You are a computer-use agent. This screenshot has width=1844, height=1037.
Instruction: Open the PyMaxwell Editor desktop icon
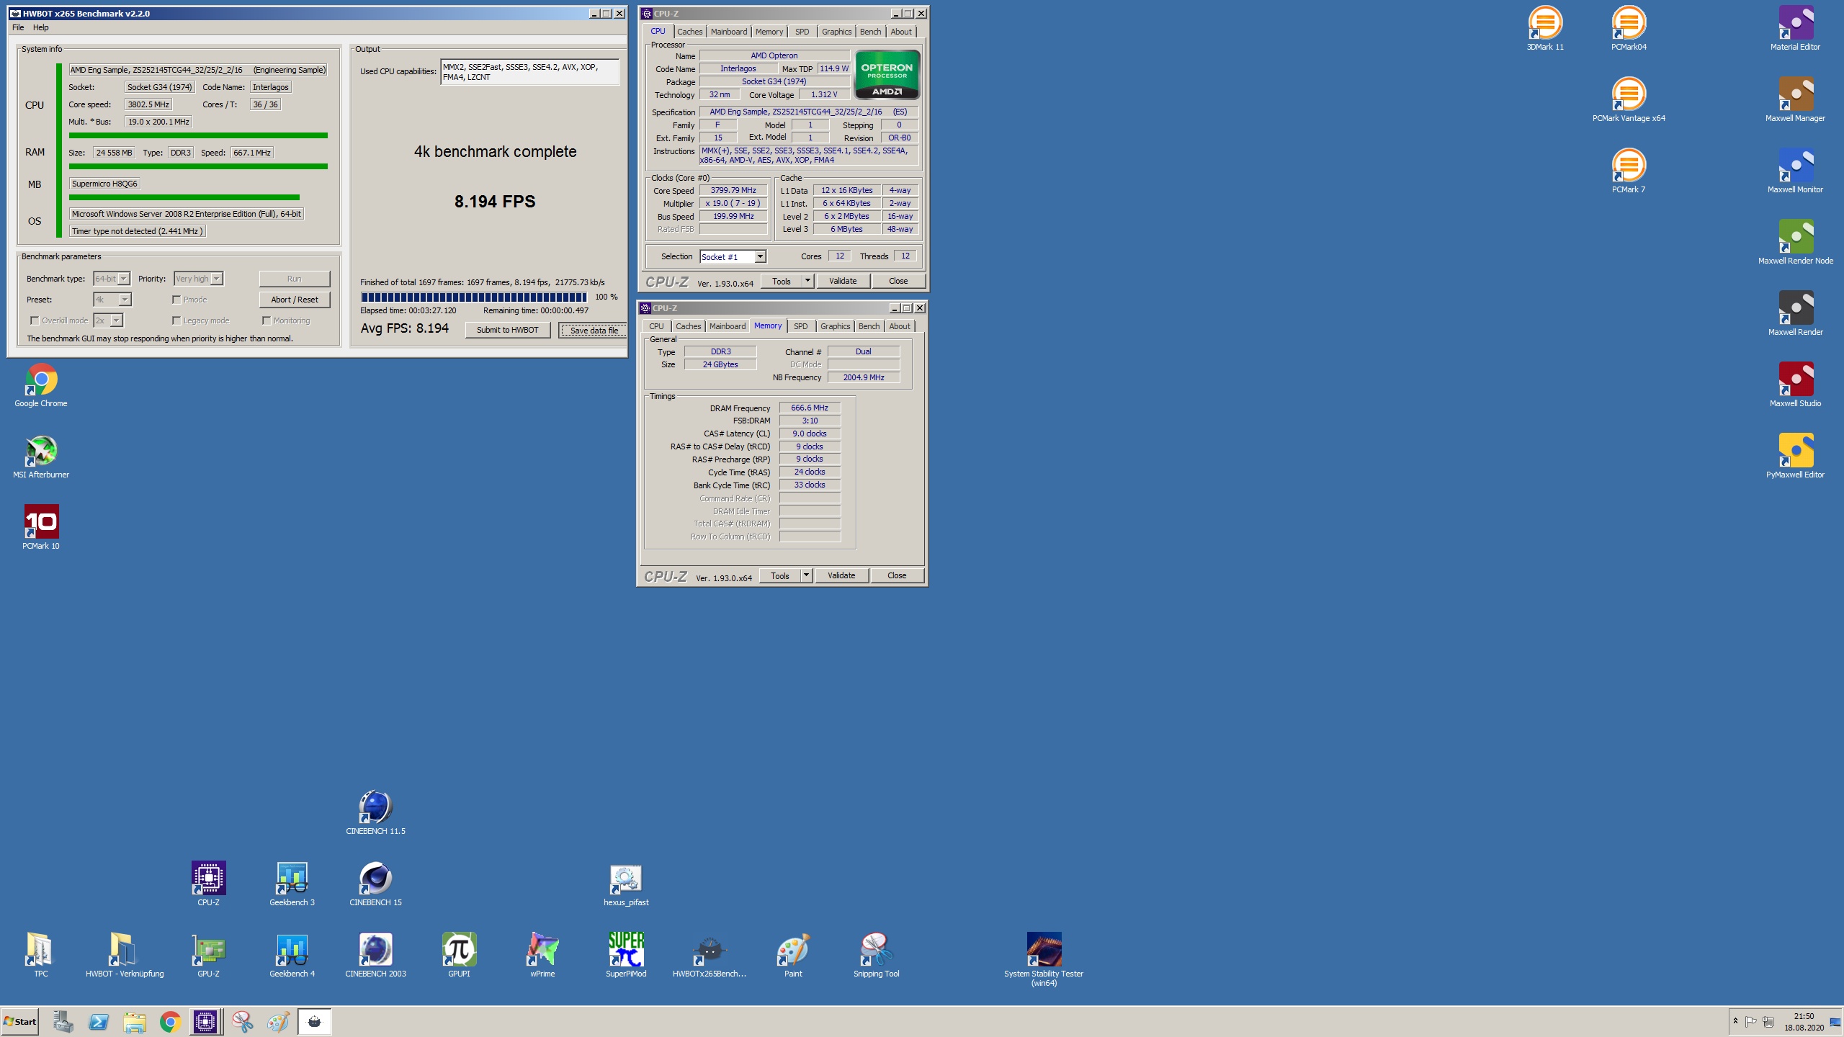pos(1795,457)
